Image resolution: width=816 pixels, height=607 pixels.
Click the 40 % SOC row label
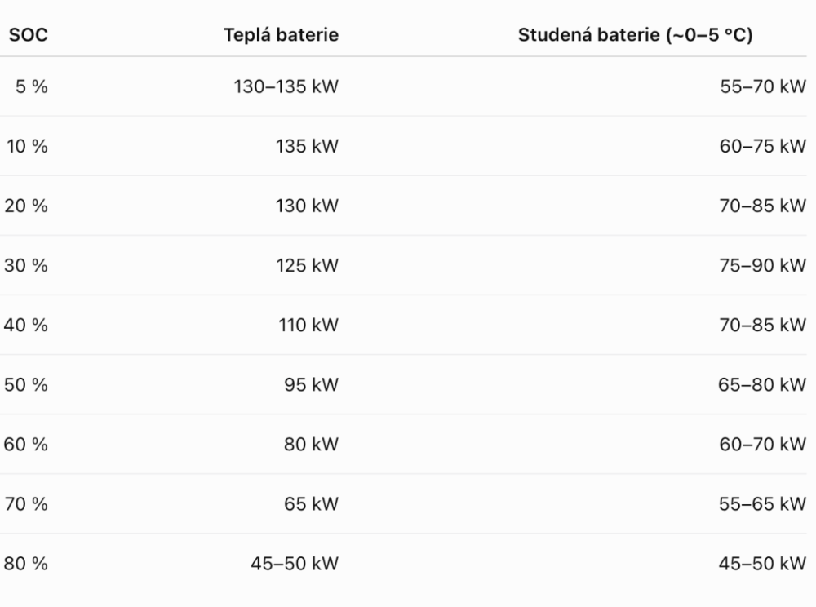coord(26,325)
